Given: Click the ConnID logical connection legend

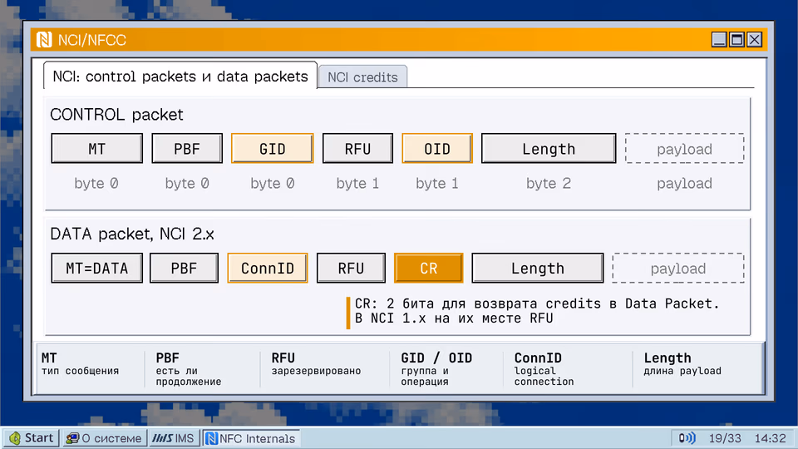Looking at the screenshot, I should coord(544,369).
